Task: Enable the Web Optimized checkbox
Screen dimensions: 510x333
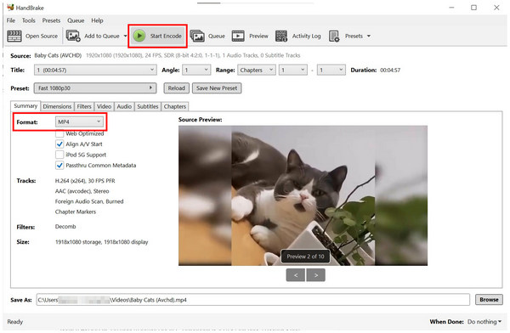Action: tap(59, 133)
